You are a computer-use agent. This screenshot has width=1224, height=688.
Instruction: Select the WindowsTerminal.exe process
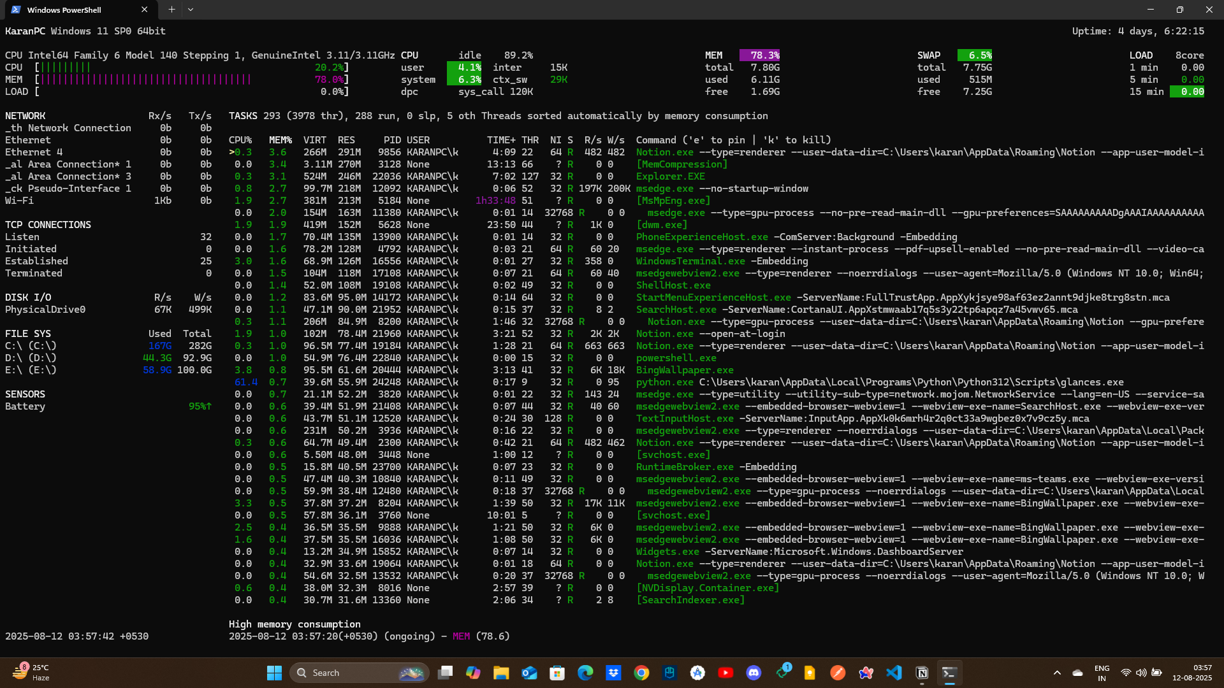click(717, 261)
